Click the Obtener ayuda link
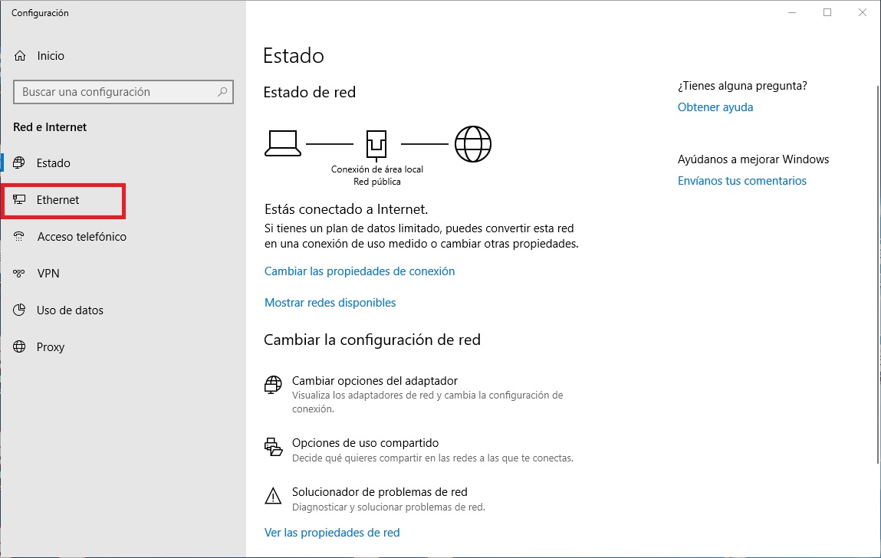Screen dimensions: 881x558 [715, 107]
